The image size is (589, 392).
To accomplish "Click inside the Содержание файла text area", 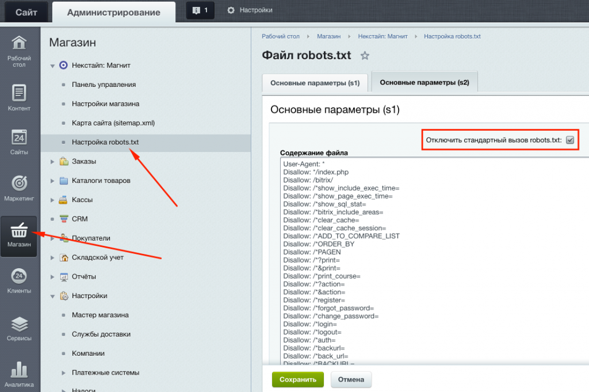I will [434, 261].
